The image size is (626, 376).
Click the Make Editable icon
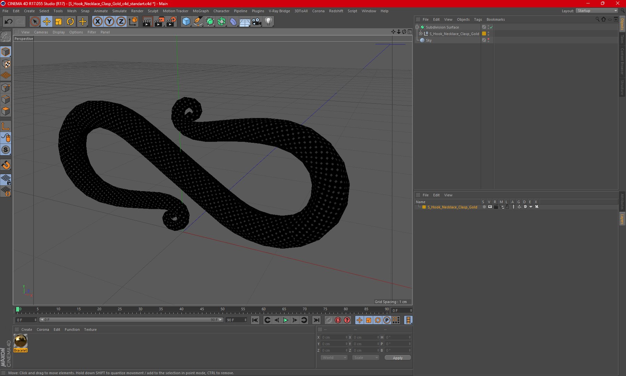(x=6, y=37)
